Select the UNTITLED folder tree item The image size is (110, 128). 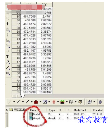point(20,110)
